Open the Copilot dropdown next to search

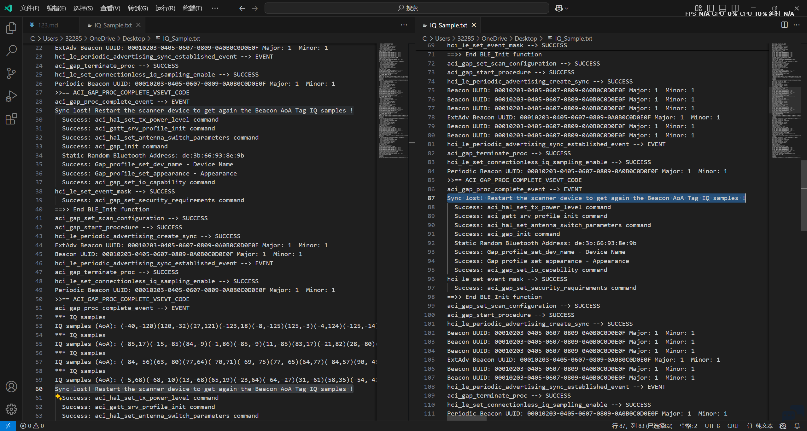[x=562, y=8]
